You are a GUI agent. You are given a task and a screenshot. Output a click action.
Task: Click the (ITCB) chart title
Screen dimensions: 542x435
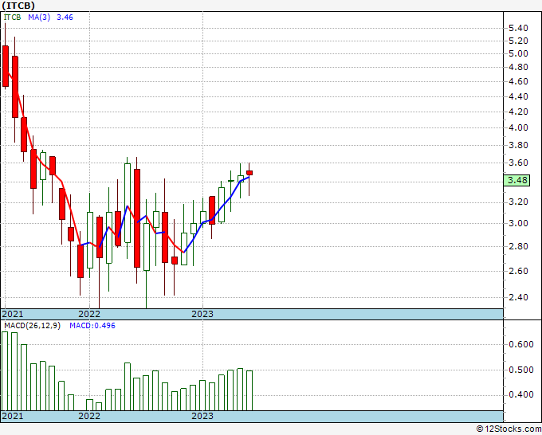tap(18, 6)
